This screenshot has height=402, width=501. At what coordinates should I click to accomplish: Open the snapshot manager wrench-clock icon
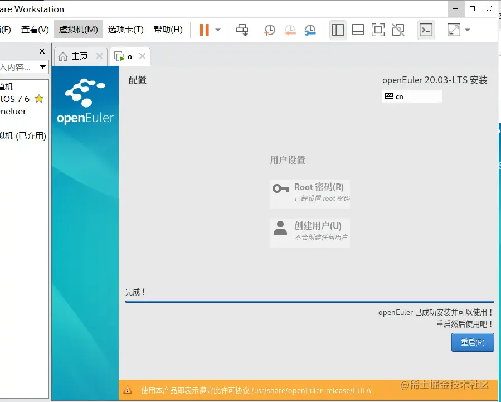310,30
